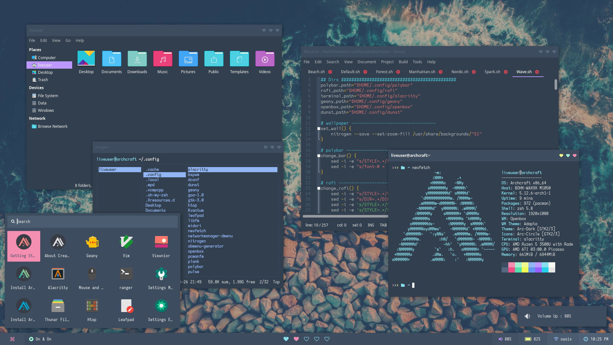This screenshot has height=345, width=613.
Task: Open the Build menu in Geany
Action: (x=403, y=62)
